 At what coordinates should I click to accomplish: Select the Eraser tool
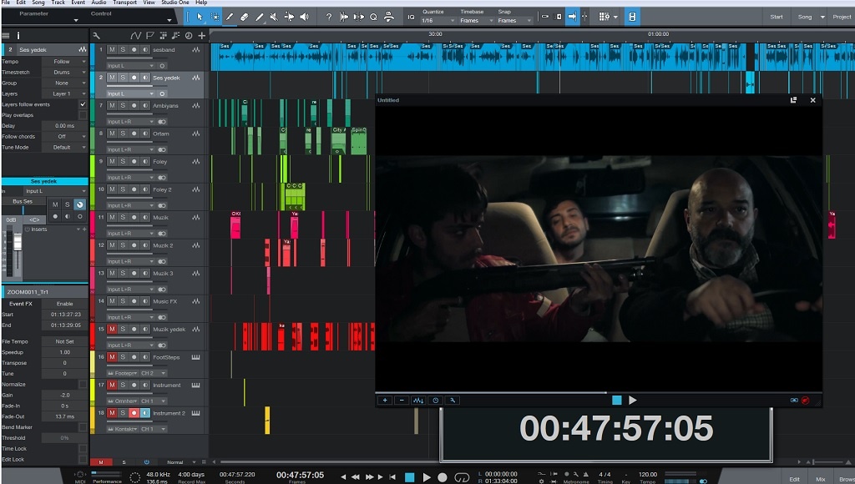click(x=245, y=17)
